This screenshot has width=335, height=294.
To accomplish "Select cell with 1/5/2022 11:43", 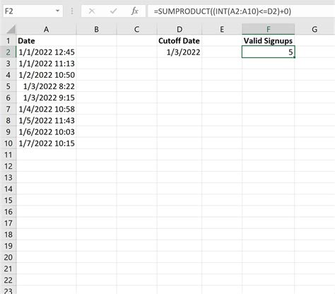I will click(x=46, y=121).
